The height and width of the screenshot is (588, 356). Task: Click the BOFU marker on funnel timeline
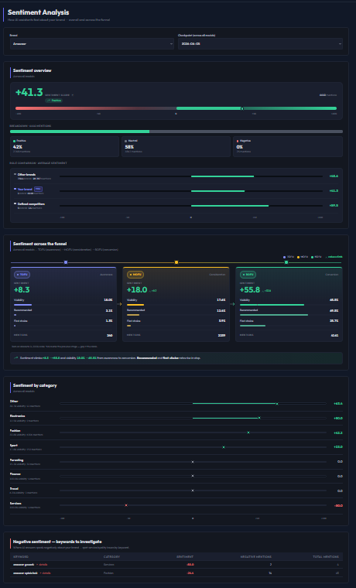[x=286, y=262]
